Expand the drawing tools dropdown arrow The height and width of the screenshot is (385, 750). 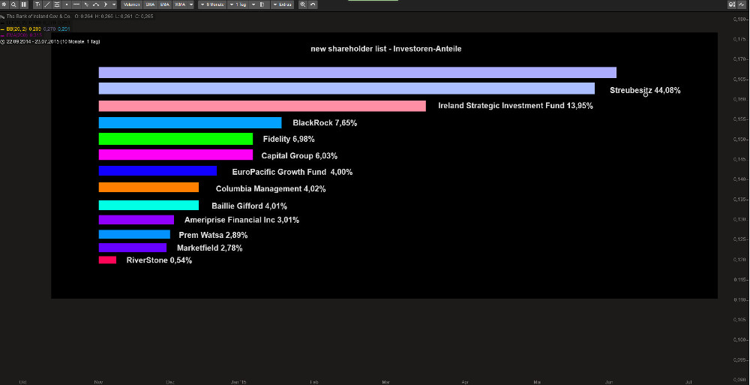click(115, 5)
